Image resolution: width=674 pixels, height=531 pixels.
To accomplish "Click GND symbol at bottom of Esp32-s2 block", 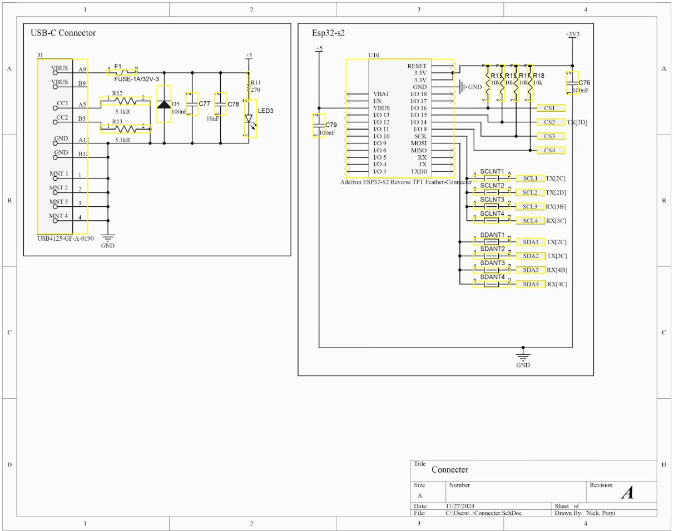I will [523, 359].
